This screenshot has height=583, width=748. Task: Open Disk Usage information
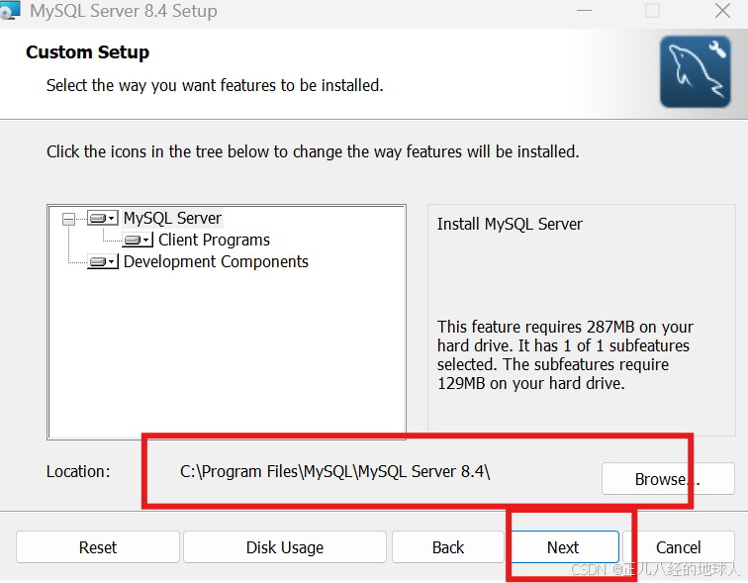pos(285,547)
